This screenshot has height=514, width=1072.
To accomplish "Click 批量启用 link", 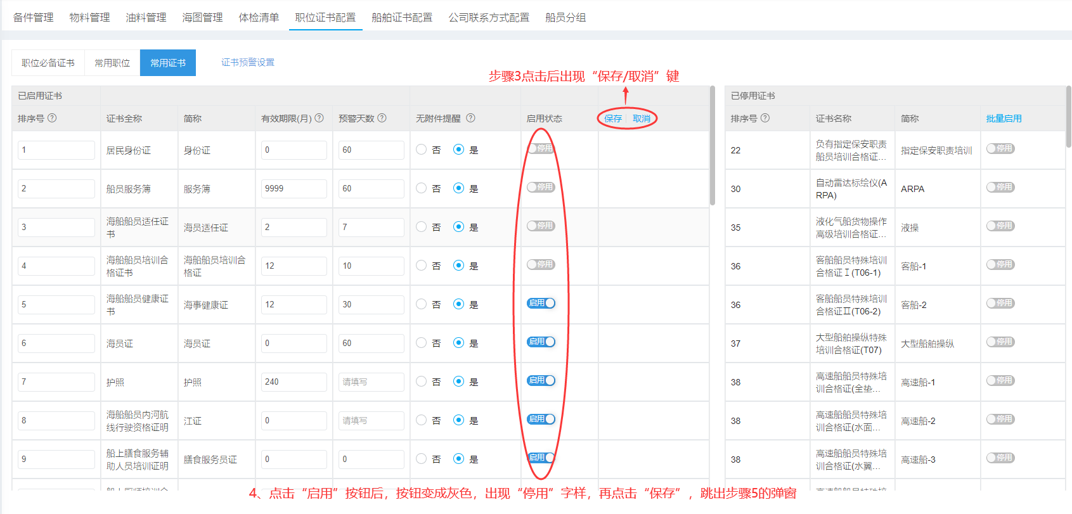I will (x=1004, y=119).
